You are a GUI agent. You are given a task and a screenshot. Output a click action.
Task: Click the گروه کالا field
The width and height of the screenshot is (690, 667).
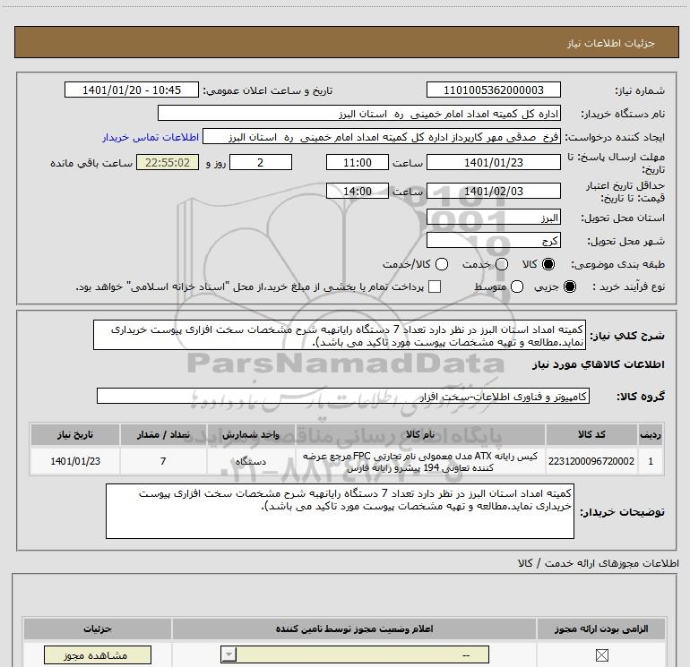coord(343,396)
